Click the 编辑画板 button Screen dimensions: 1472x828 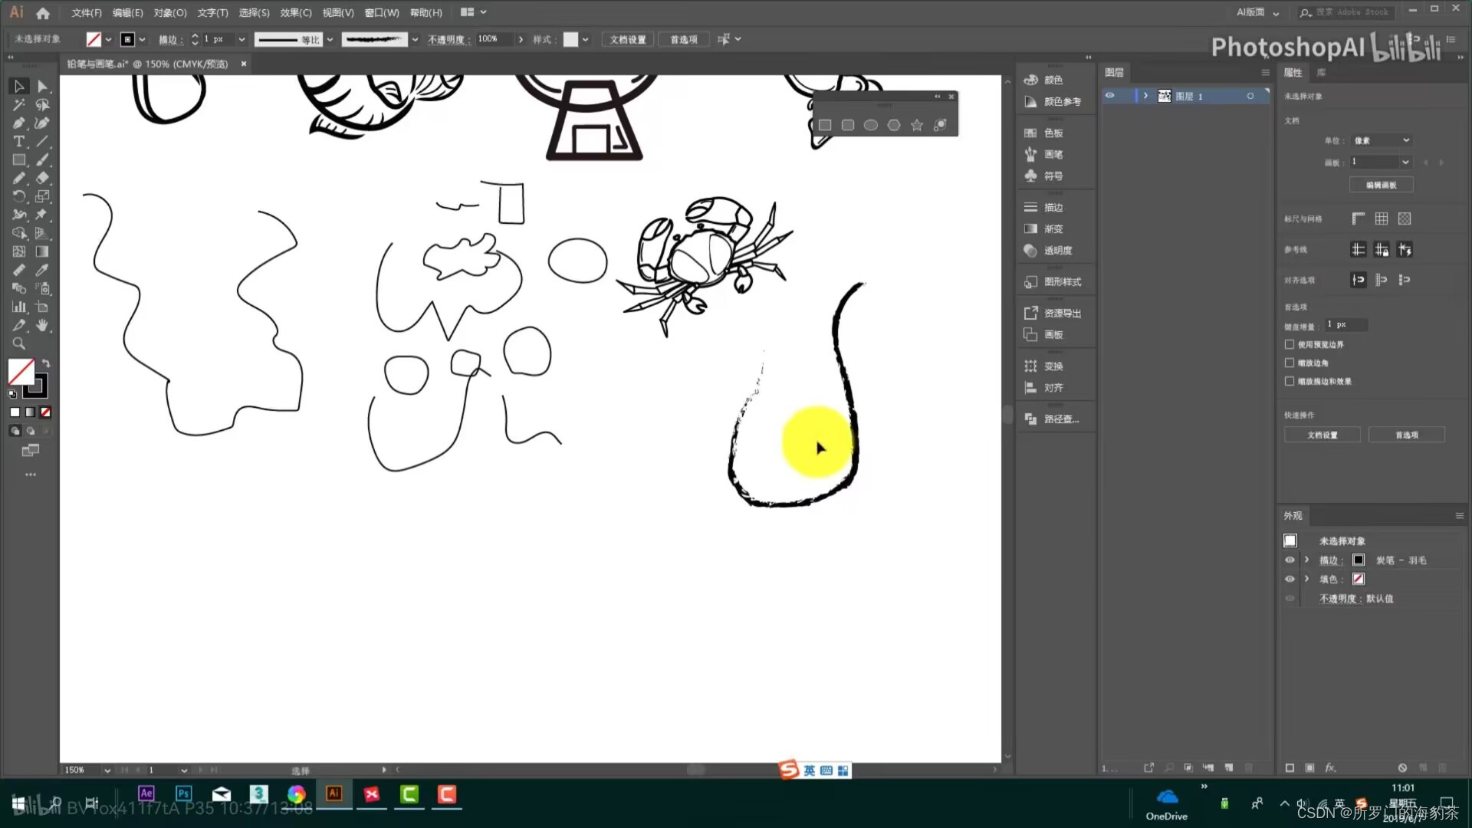[1381, 185]
